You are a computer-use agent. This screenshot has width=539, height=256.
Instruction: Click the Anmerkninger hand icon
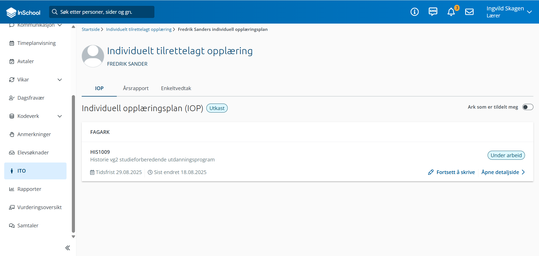(12, 134)
